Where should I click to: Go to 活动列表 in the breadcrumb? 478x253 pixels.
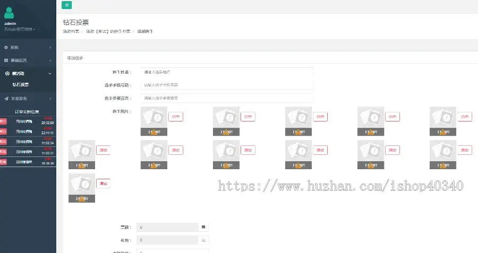(71, 31)
